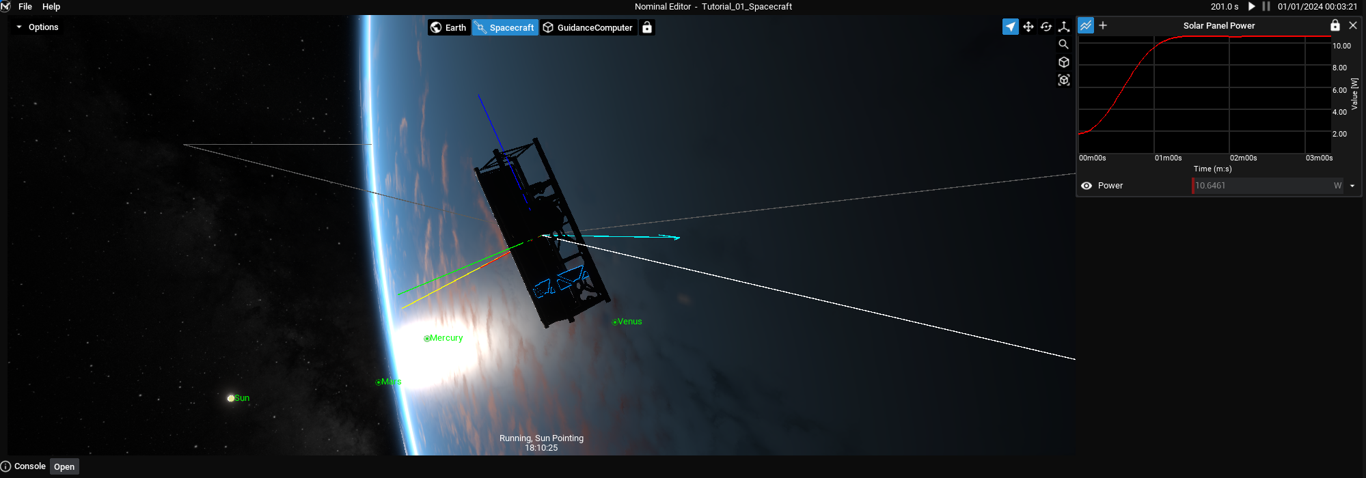Screen dimensions: 1366x478
Task: Click the blue line chart icon
Action: (x=1086, y=25)
